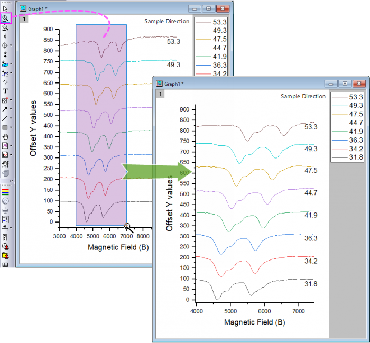Select the Data Reader target tool
This screenshot has height=343, width=370.
click(5, 45)
